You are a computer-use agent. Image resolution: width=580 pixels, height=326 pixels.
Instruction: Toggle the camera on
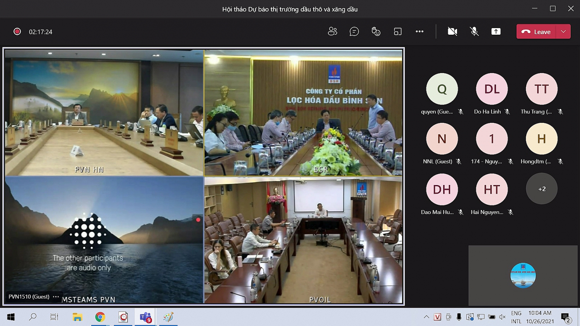[x=452, y=32]
